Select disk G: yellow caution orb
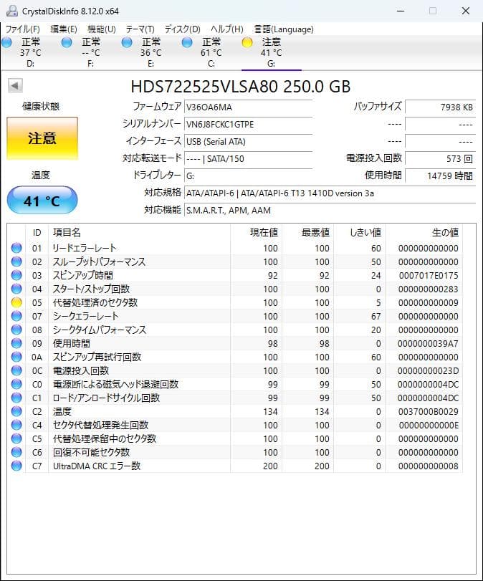This screenshot has height=581, width=483. (247, 42)
